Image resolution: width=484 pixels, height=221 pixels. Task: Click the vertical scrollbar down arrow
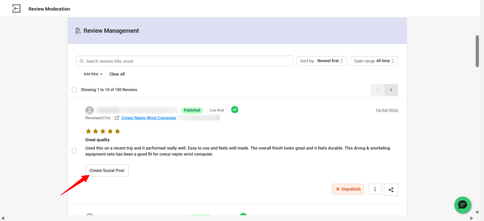pyautogui.click(x=477, y=212)
